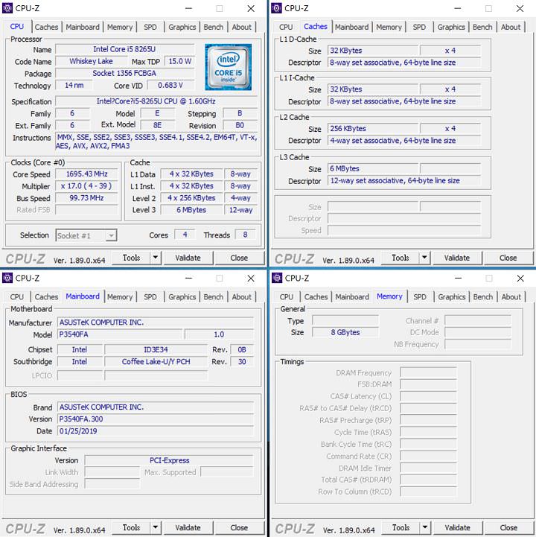Open the Graphics tab in the Caches window
This screenshot has width=536, height=537.
click(451, 27)
